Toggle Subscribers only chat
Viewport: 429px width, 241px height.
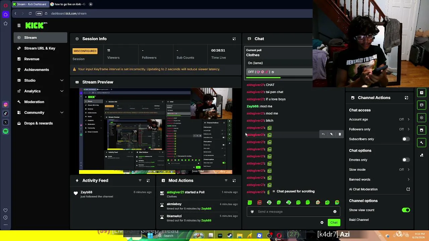pos(406,139)
